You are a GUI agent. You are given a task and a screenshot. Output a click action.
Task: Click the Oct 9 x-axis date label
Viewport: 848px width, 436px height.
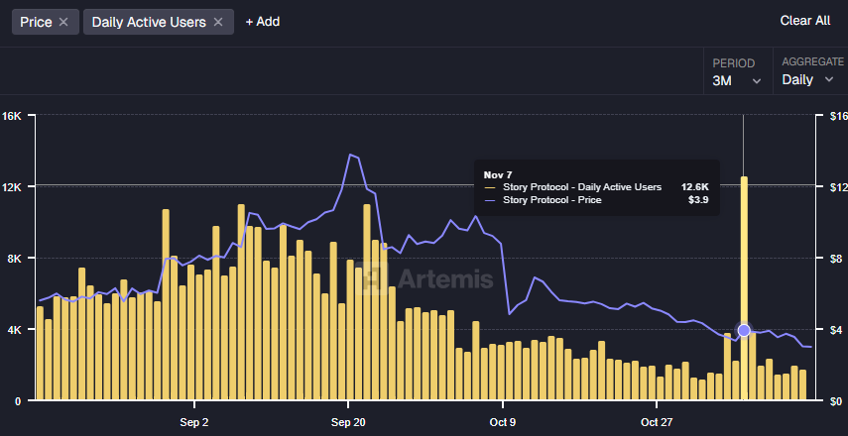(x=503, y=421)
